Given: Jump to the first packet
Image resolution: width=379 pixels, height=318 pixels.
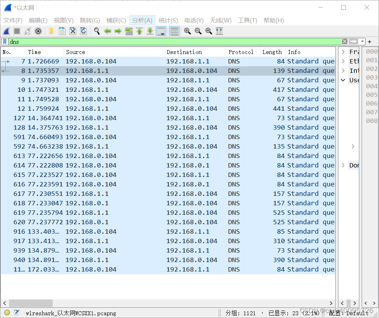Looking at the screenshot, I should [x=139, y=31].
